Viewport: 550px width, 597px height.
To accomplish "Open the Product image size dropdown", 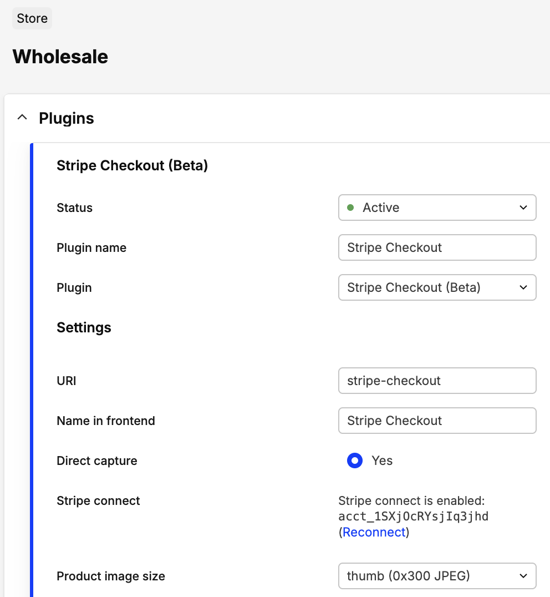I will click(437, 576).
